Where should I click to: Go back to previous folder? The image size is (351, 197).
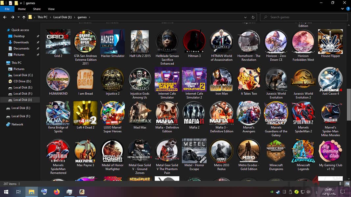pos(5,17)
